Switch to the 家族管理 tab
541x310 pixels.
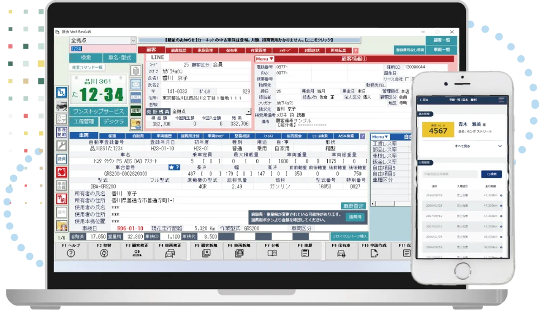(205, 50)
